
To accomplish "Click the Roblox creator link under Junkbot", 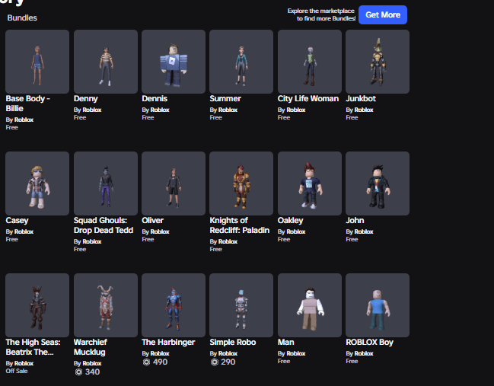I will click(364, 110).
